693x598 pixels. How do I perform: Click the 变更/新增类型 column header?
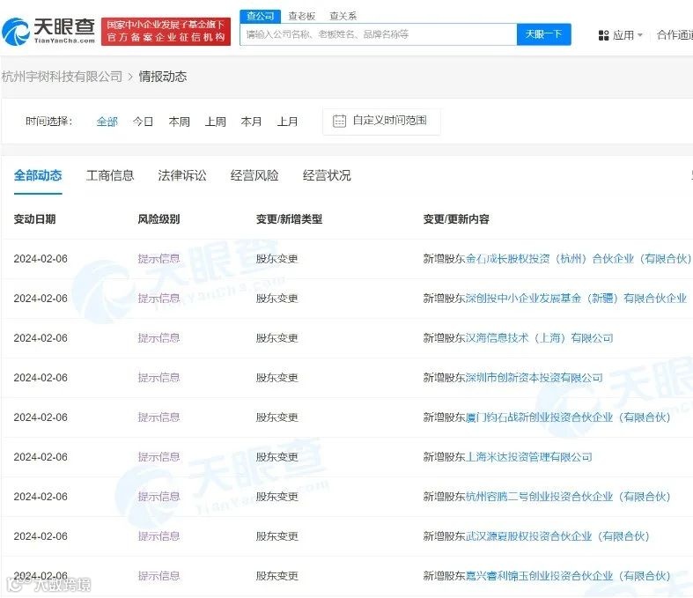click(x=289, y=218)
